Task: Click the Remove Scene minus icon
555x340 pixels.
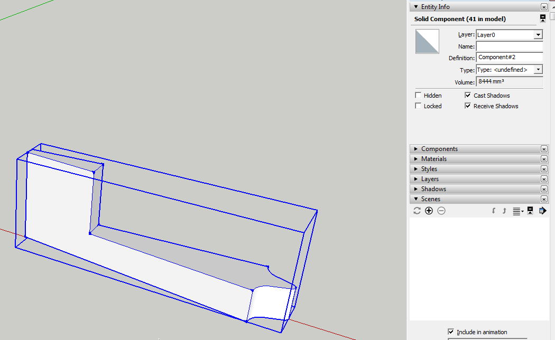Action: pyautogui.click(x=441, y=211)
